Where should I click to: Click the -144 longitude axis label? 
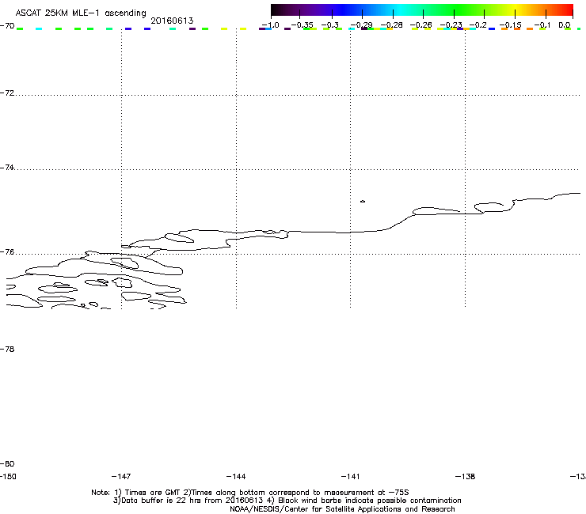coord(236,476)
